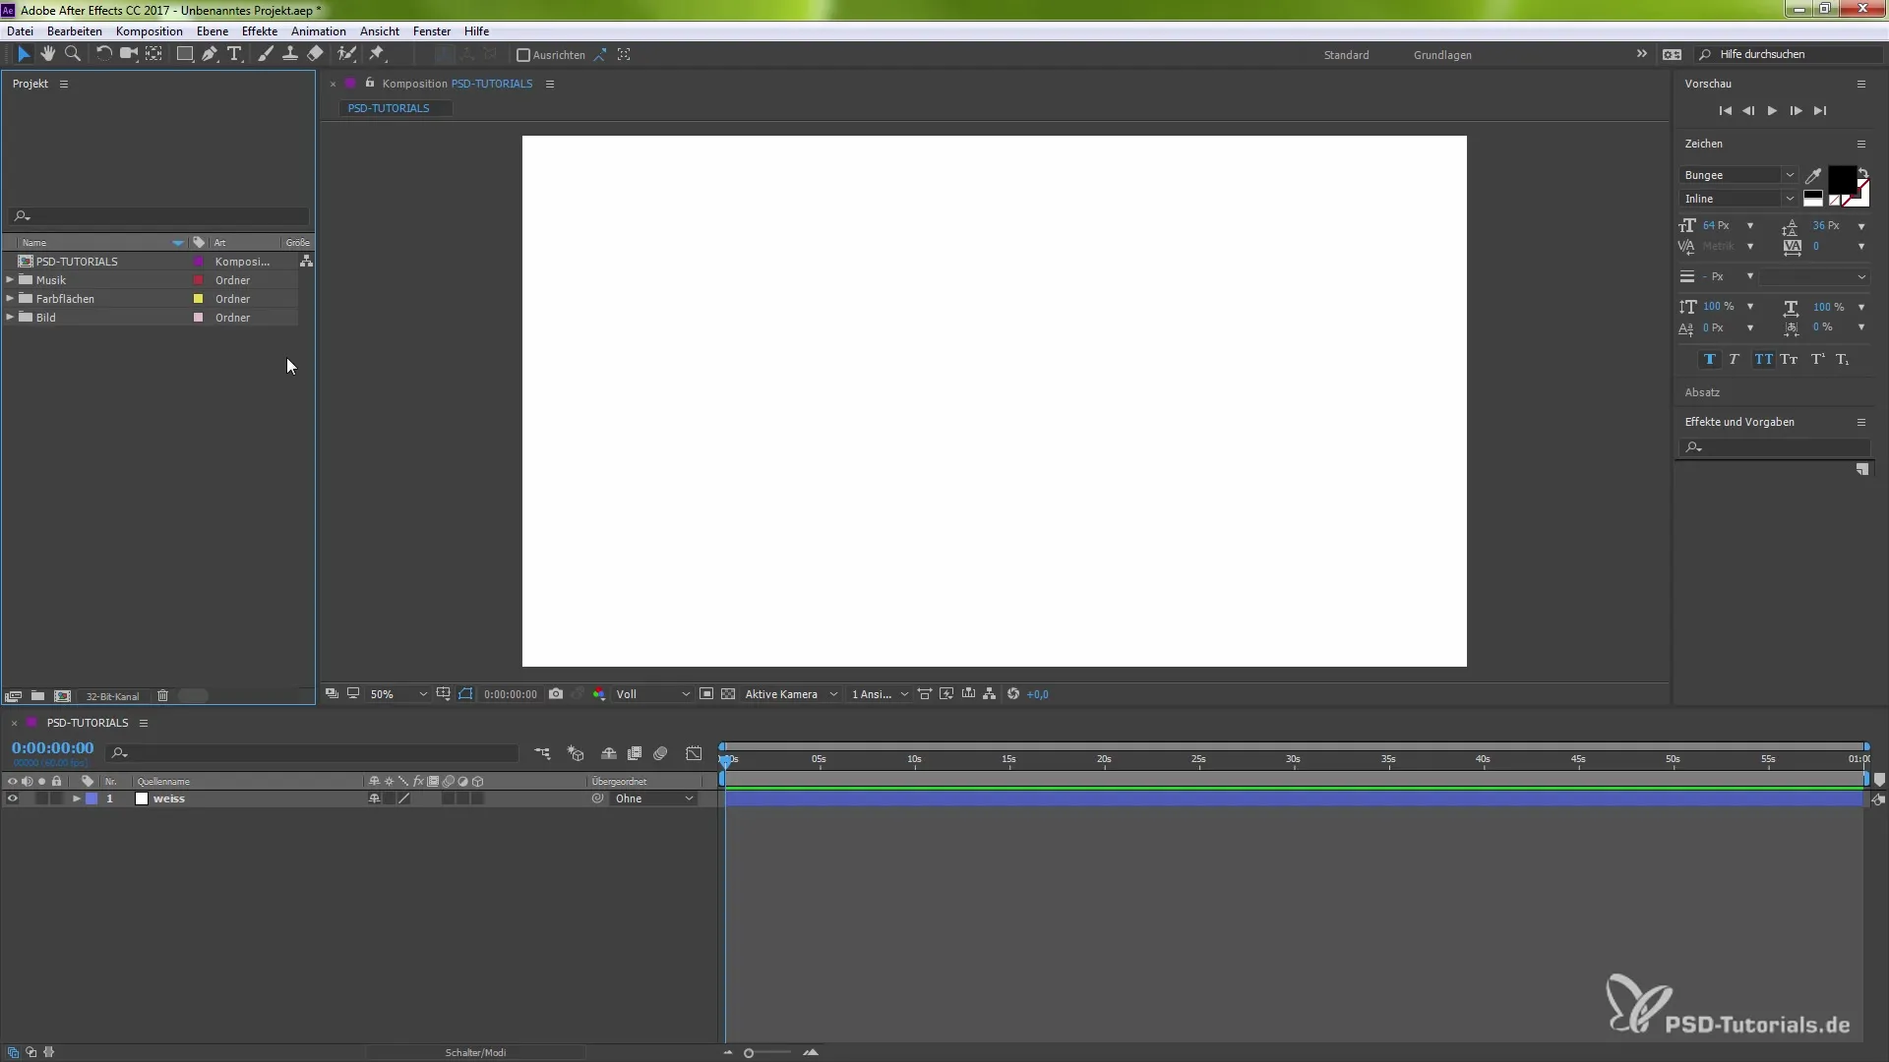This screenshot has width=1889, height=1062.
Task: Click Schalter/Modi toggle button
Action: (x=476, y=1052)
